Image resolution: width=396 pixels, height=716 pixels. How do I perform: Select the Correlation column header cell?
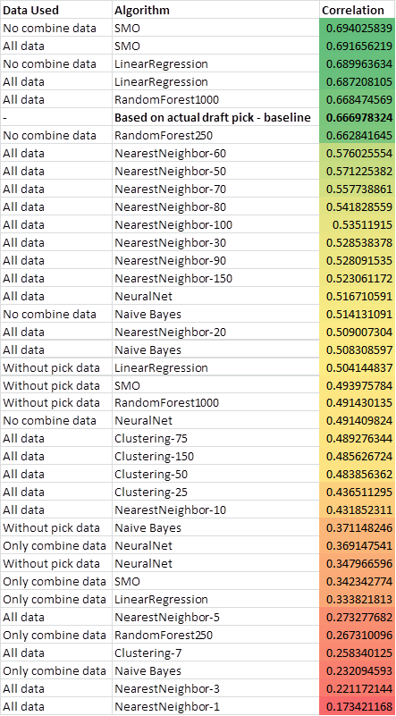point(358,10)
